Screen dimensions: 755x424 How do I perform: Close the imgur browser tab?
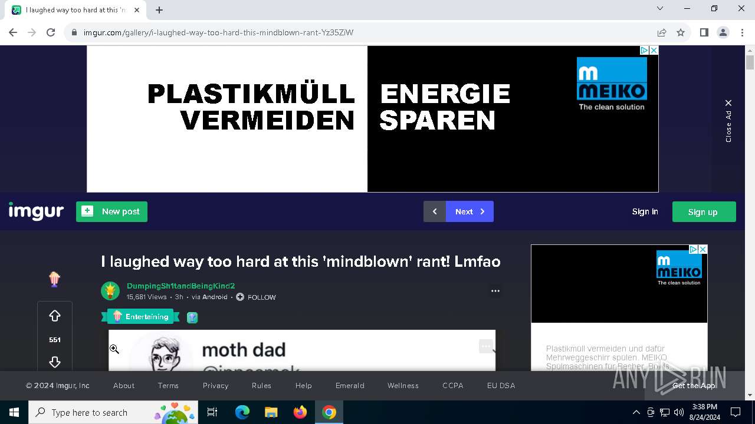click(x=137, y=10)
